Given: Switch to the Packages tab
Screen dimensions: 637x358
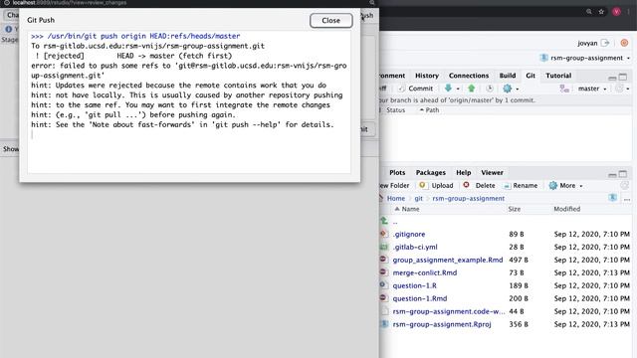Looking at the screenshot, I should [x=431, y=172].
